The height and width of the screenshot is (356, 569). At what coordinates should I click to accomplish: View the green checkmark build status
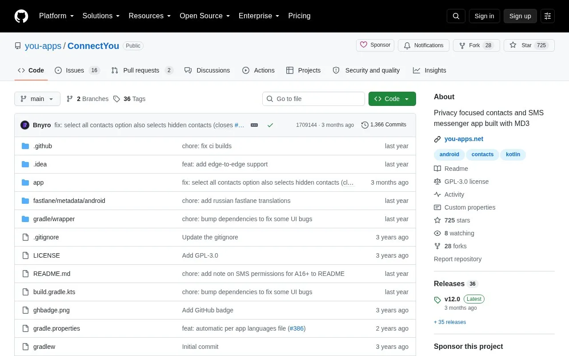[270, 125]
